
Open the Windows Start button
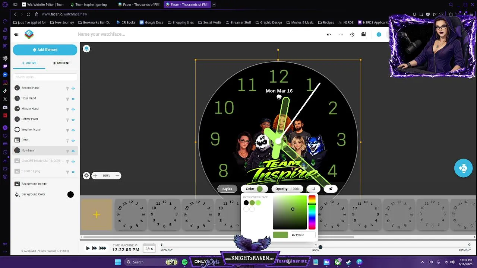click(118, 262)
